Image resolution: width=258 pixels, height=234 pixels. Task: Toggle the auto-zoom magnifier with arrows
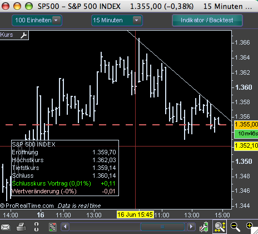[220, 227]
